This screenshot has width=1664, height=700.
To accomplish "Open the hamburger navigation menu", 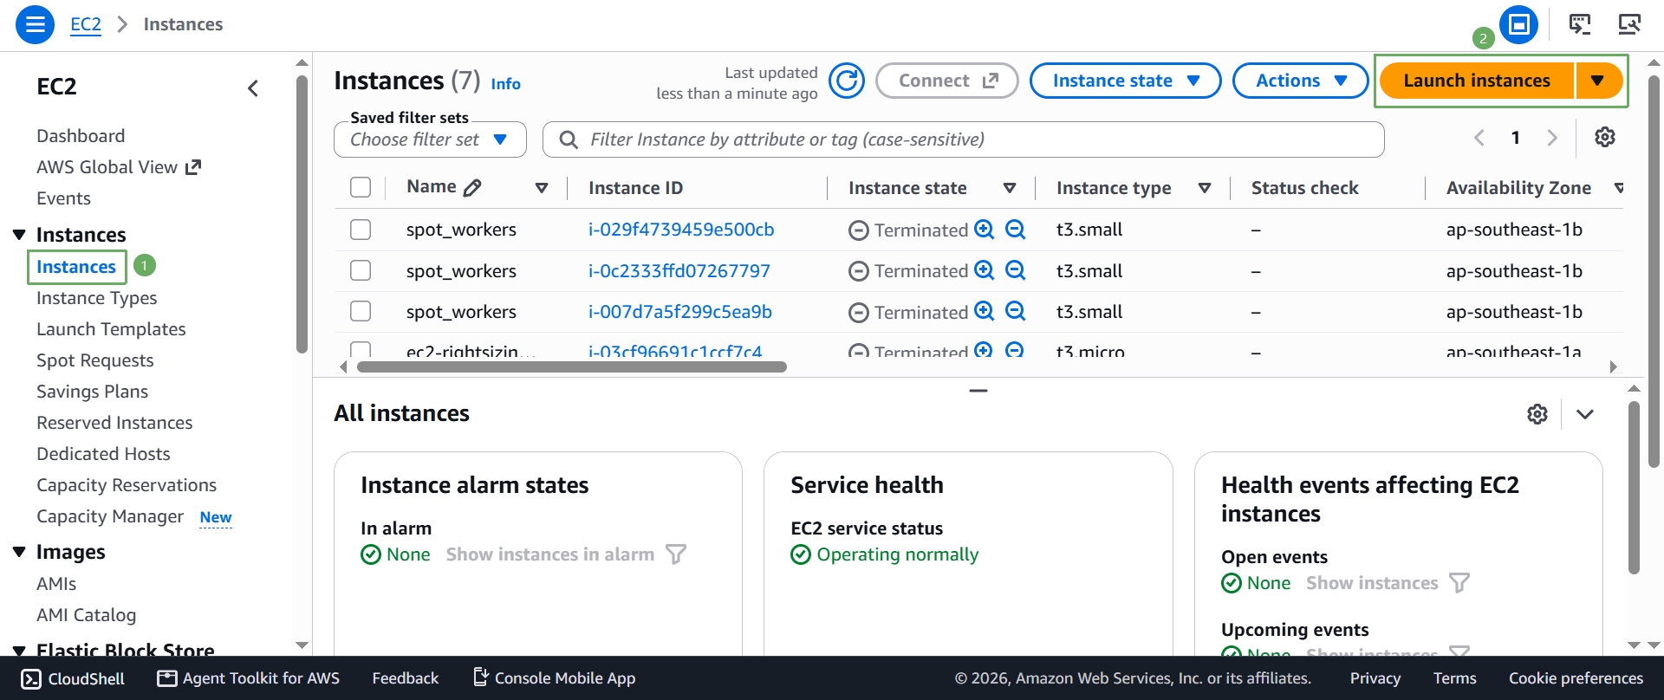I will click(36, 24).
